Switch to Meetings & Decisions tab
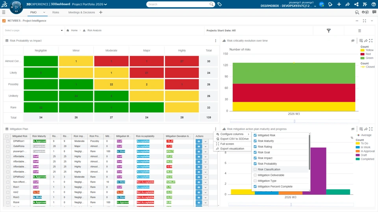This screenshot has width=378, height=212. [x=82, y=12]
